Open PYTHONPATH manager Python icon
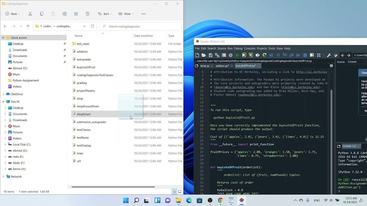Viewport: 367px width, 206px height. (335, 55)
